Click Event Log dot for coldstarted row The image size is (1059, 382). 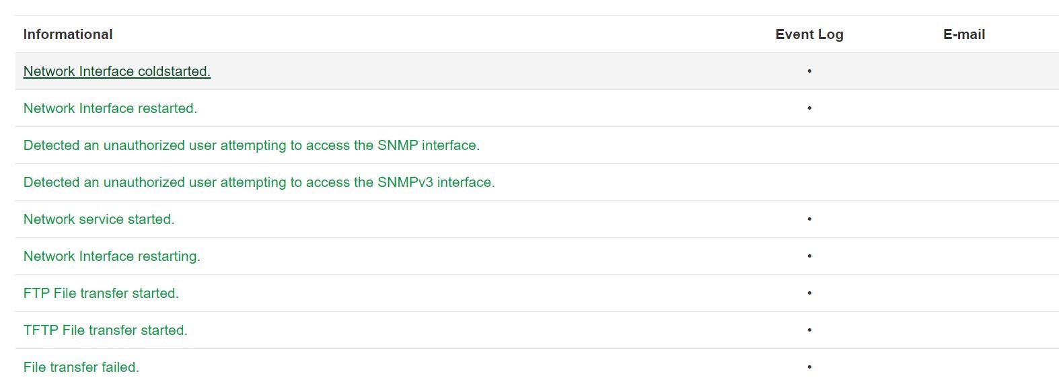(x=809, y=71)
